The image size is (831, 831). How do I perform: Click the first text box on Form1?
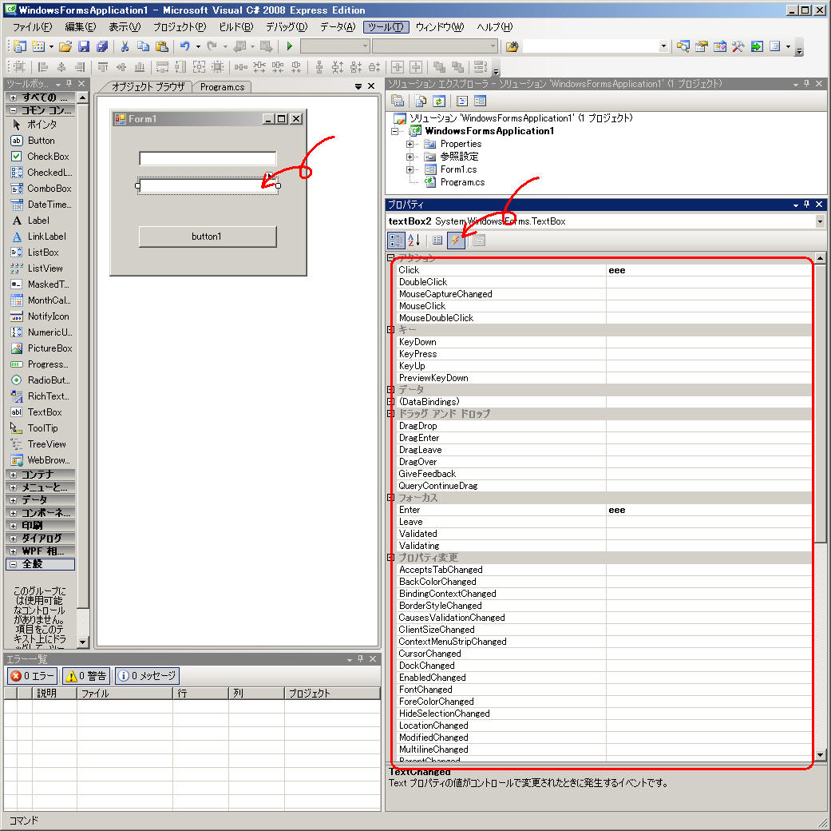point(208,158)
